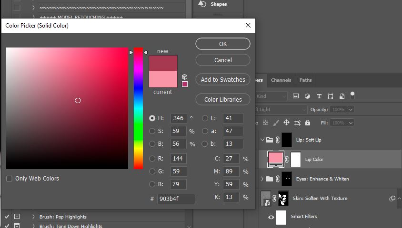Click the hex color input field
Image resolution: width=402 pixels, height=228 pixels.
pyautogui.click(x=176, y=199)
